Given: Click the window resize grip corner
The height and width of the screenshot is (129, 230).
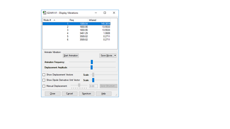Looking at the screenshot, I should [116, 95].
